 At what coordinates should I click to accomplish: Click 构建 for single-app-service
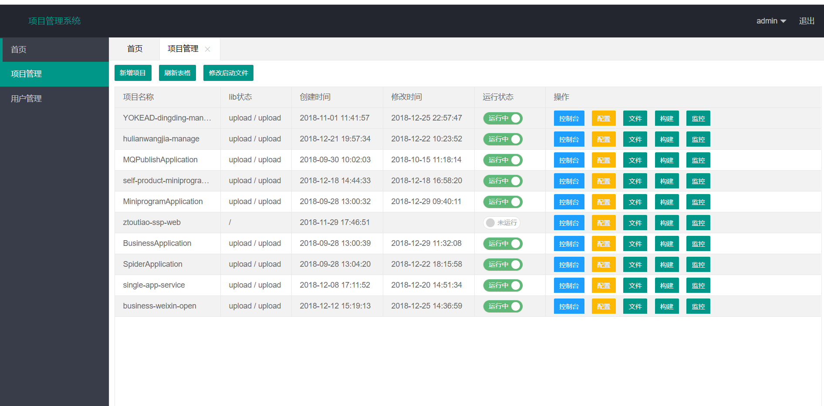[x=667, y=285]
